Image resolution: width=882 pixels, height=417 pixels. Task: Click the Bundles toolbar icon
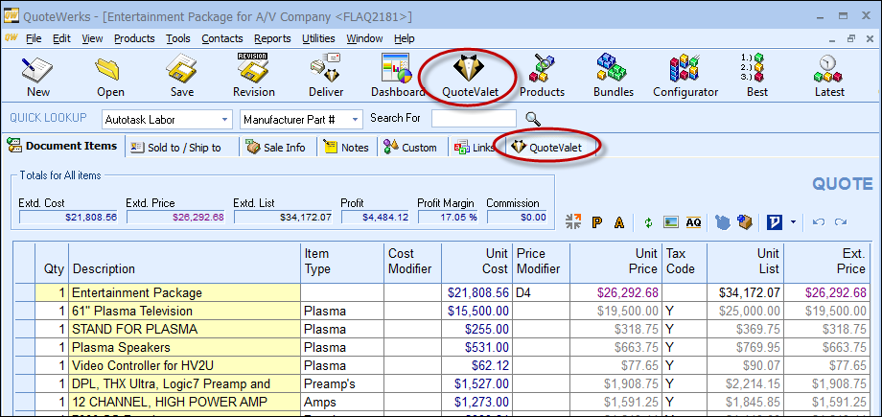coord(613,67)
